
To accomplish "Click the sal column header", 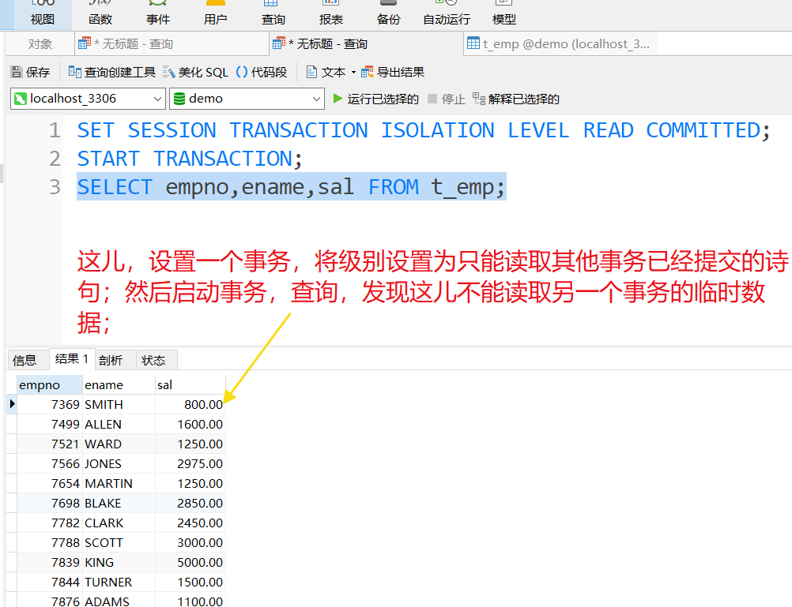I will click(190, 385).
